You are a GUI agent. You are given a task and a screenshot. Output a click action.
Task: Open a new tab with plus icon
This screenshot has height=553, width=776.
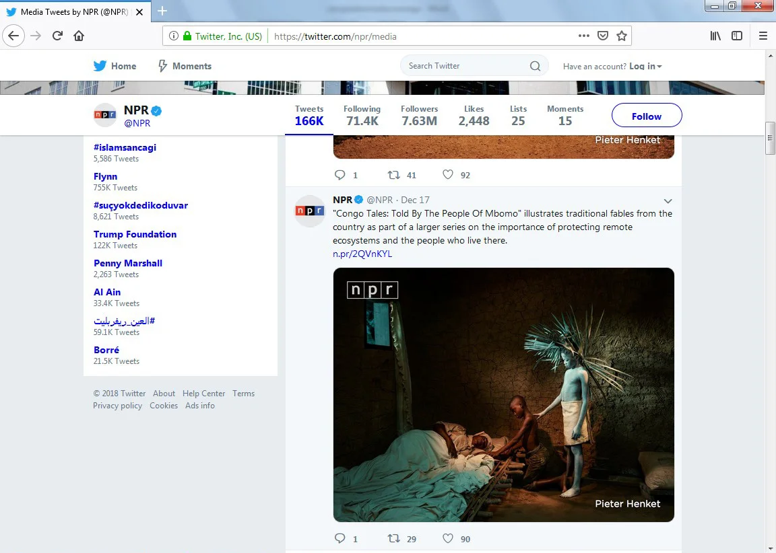(x=162, y=10)
